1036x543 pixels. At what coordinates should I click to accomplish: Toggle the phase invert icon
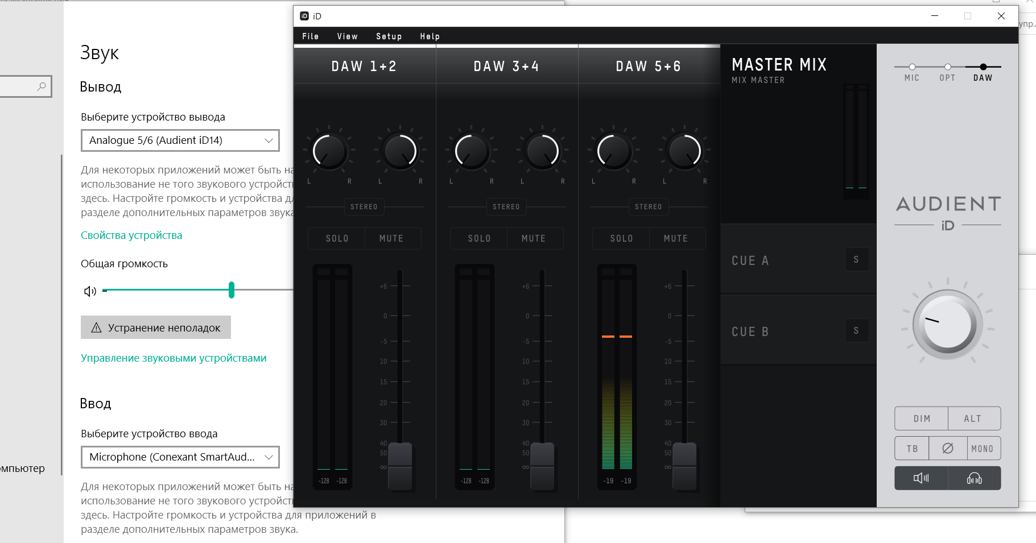[948, 449]
